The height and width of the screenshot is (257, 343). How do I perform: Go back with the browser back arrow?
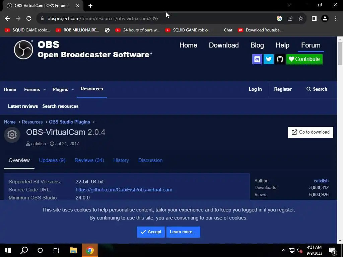click(x=7, y=19)
